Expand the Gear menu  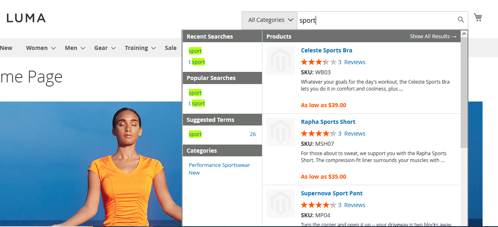point(105,48)
